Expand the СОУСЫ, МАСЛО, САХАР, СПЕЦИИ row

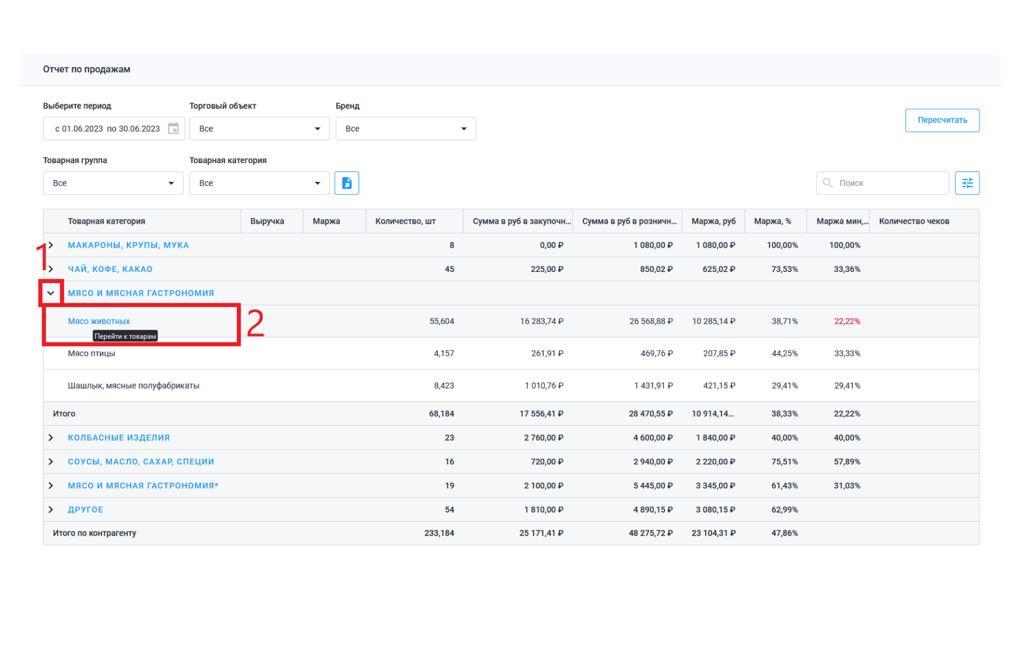coord(51,461)
